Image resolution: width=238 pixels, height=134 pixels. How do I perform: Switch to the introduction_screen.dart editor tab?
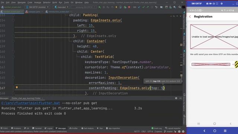point(59,12)
